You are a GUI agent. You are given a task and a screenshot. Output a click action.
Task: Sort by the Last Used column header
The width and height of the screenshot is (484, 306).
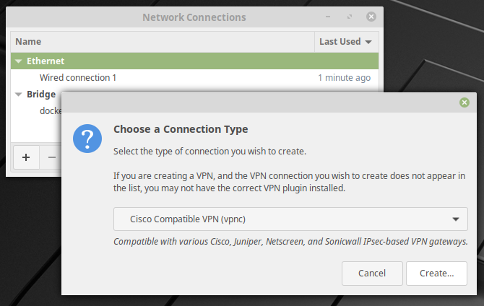347,42
